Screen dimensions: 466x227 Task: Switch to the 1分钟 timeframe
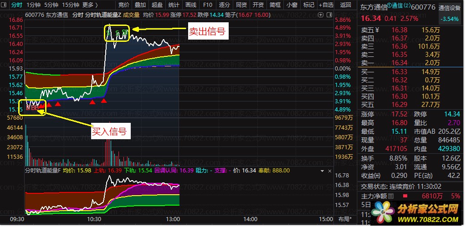point(33,5)
